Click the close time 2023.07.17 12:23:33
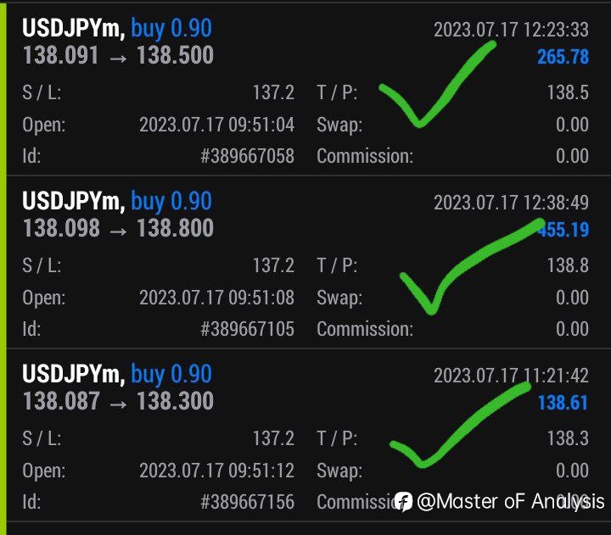This screenshot has width=611, height=535. click(x=511, y=30)
